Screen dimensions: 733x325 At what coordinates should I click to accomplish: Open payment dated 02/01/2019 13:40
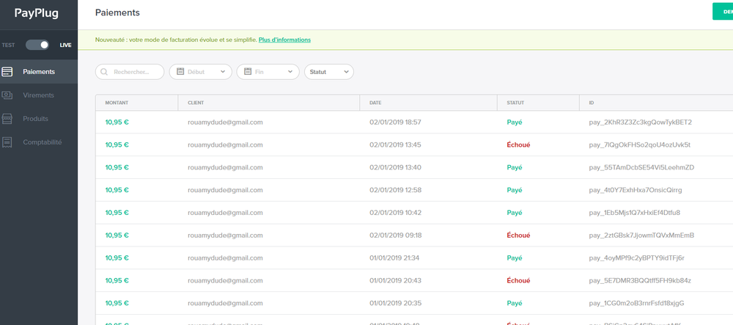tap(414, 167)
